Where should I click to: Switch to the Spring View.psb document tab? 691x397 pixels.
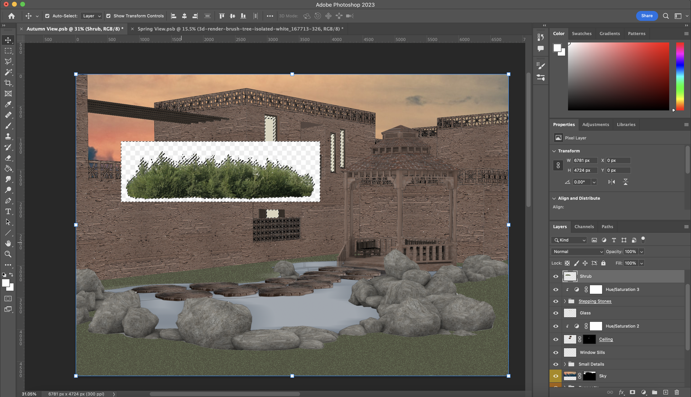click(240, 29)
